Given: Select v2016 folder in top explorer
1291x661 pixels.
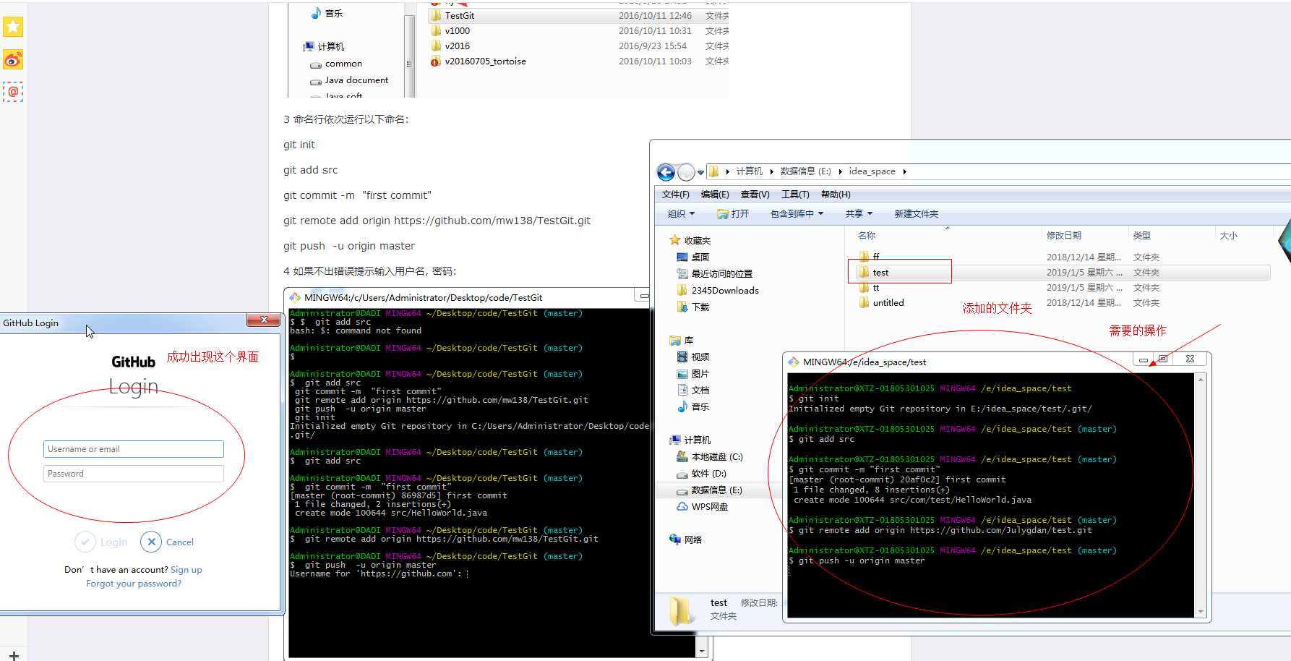Looking at the screenshot, I should tap(450, 46).
